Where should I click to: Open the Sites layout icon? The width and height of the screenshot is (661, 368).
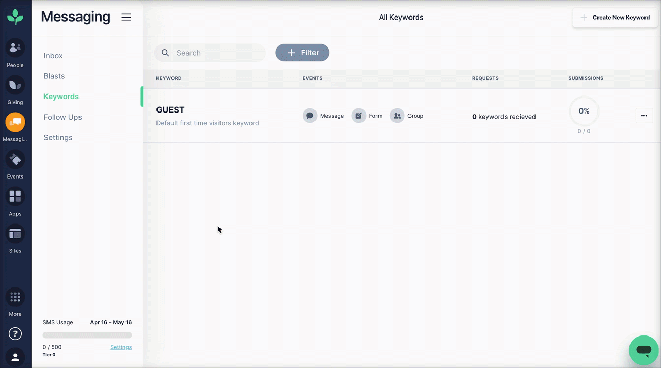pyautogui.click(x=15, y=234)
